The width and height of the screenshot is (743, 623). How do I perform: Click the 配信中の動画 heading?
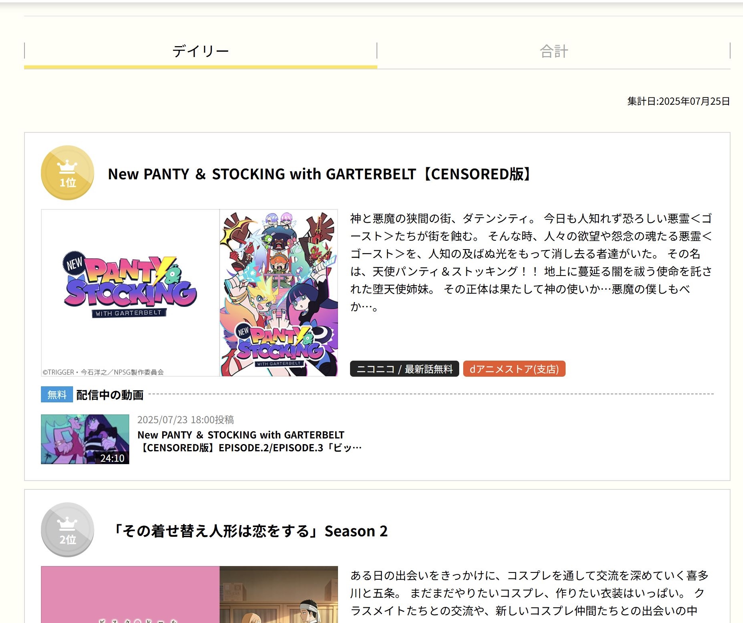(110, 395)
